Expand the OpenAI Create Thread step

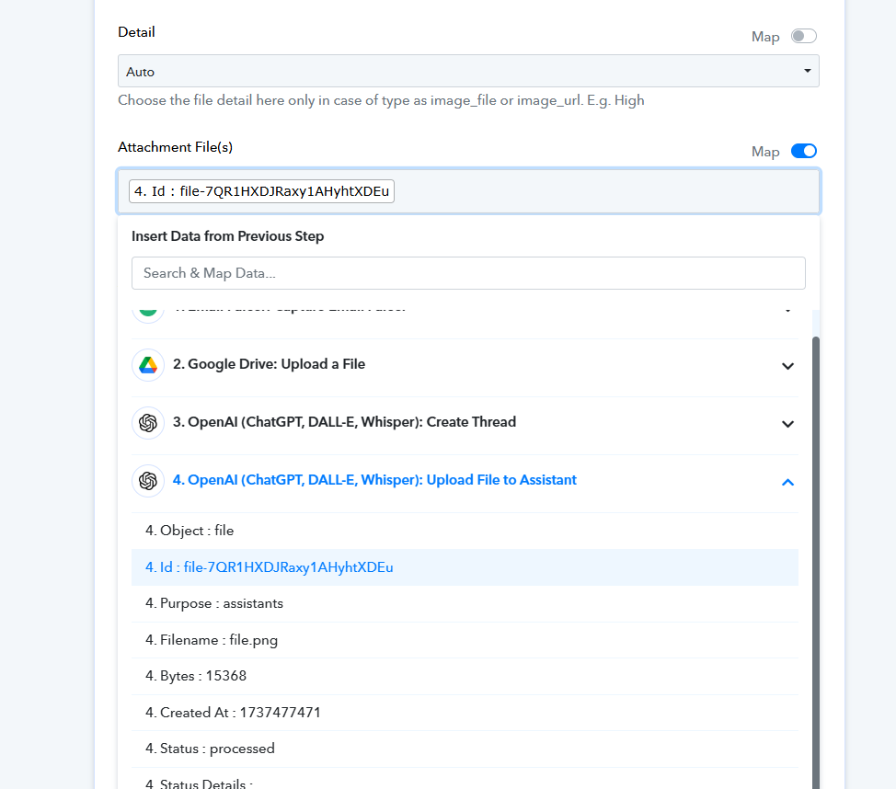[x=787, y=424]
